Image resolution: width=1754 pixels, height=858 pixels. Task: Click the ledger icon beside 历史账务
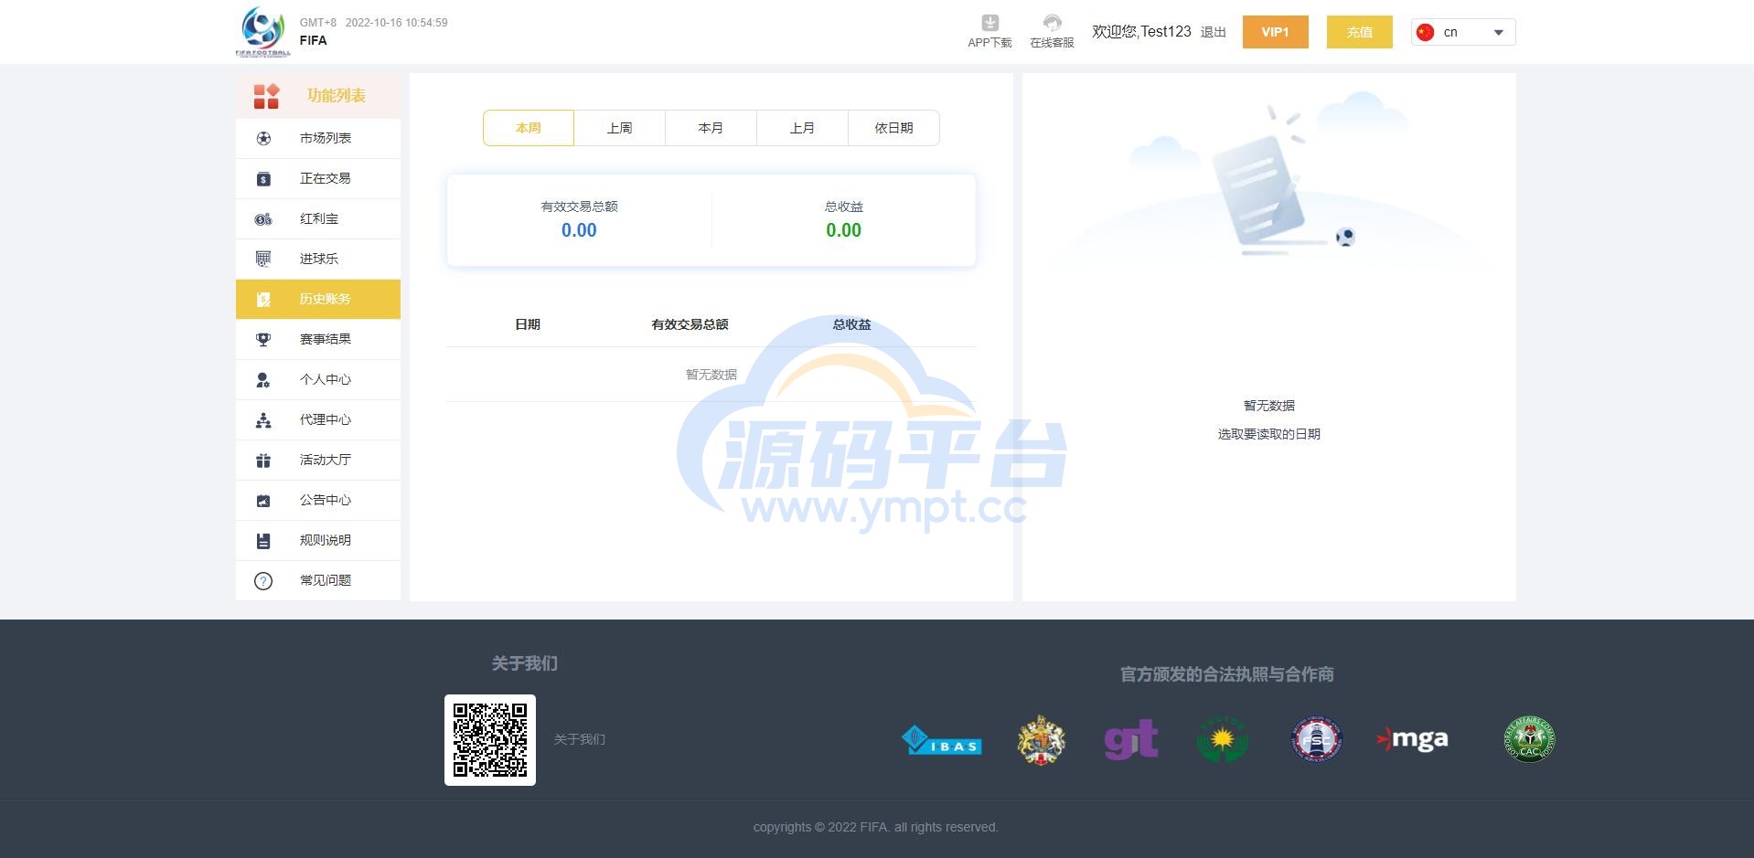click(x=263, y=300)
